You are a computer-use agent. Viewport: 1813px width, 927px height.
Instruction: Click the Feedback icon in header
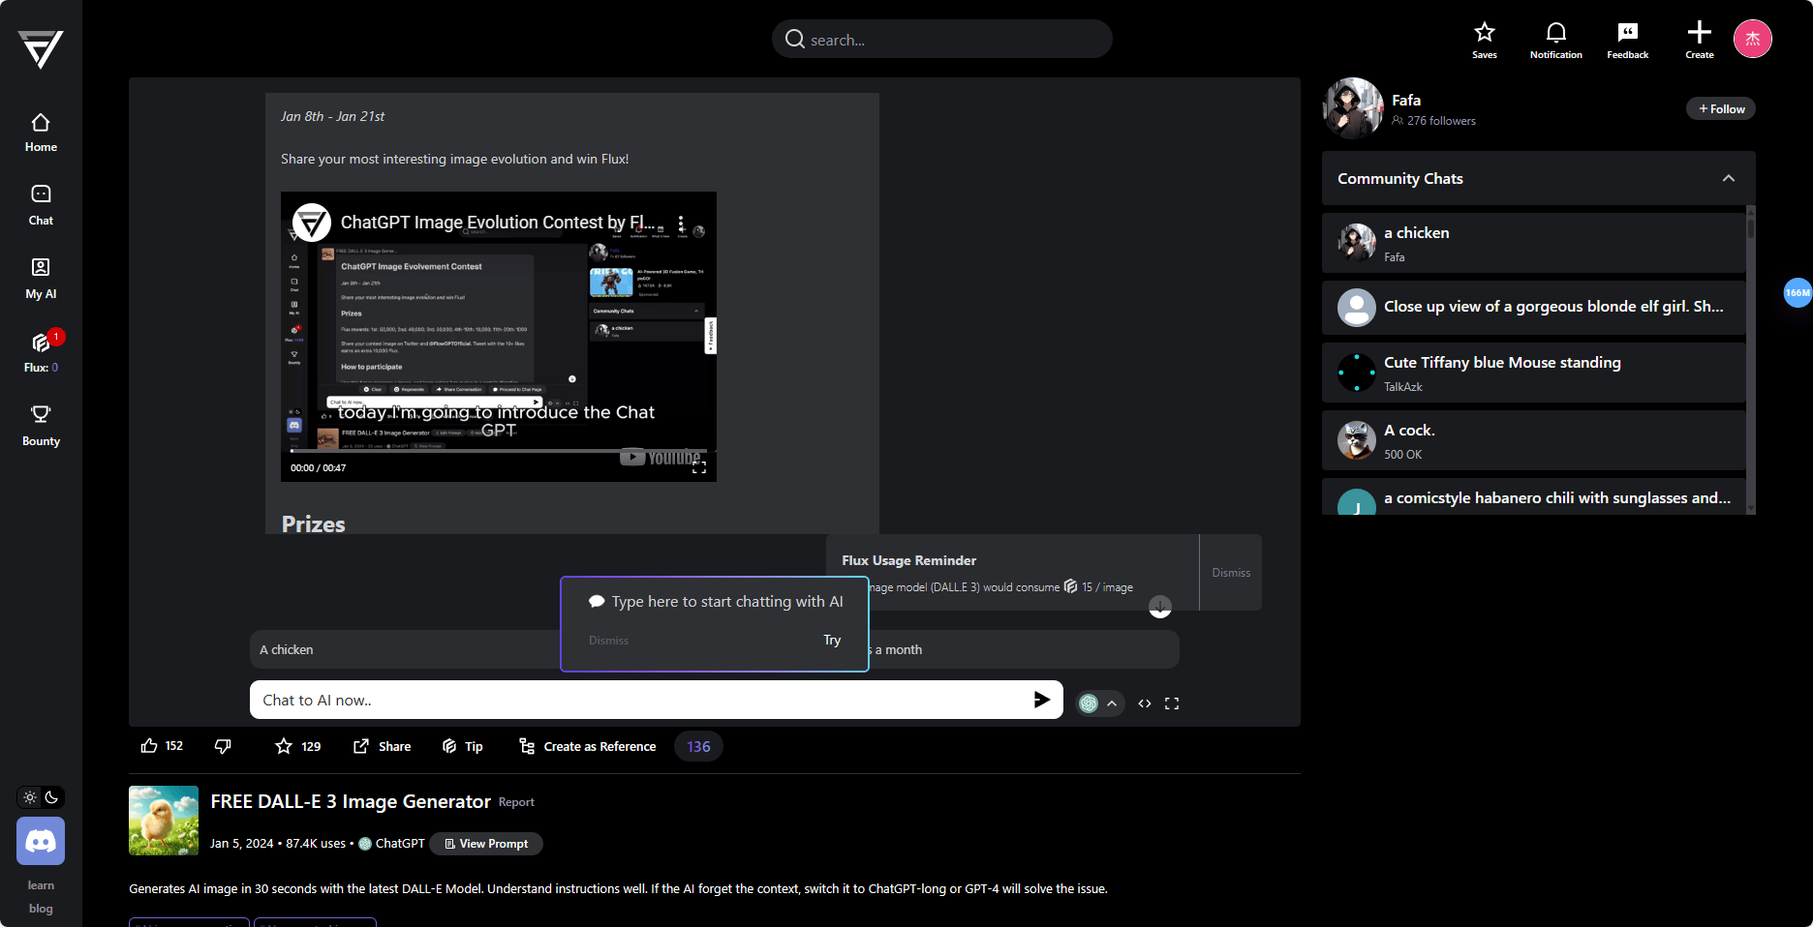[1627, 40]
